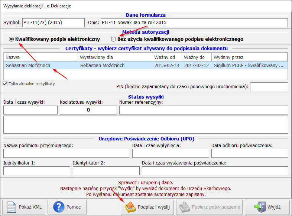
Task: Click the Ważny do column header
Action: 197,57
